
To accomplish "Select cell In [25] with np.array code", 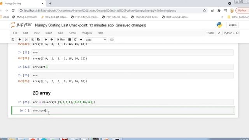I will (x=133, y=102).
